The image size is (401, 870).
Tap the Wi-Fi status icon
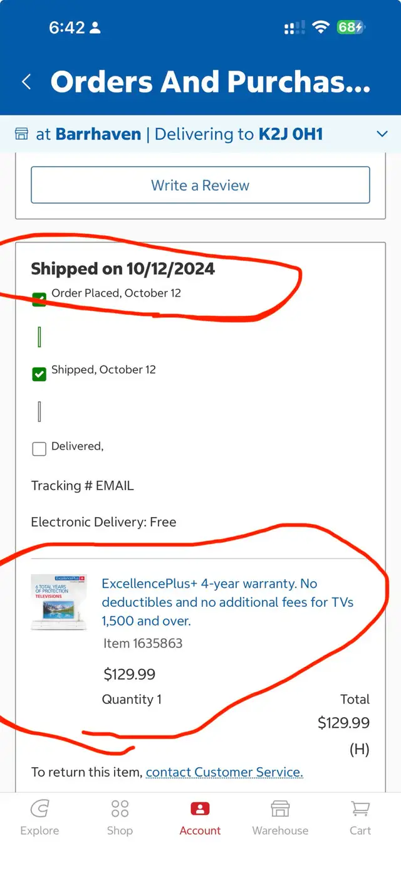tap(321, 27)
